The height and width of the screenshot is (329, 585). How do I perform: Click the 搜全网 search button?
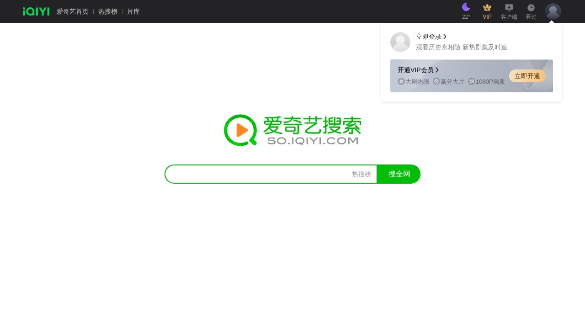pyautogui.click(x=399, y=174)
